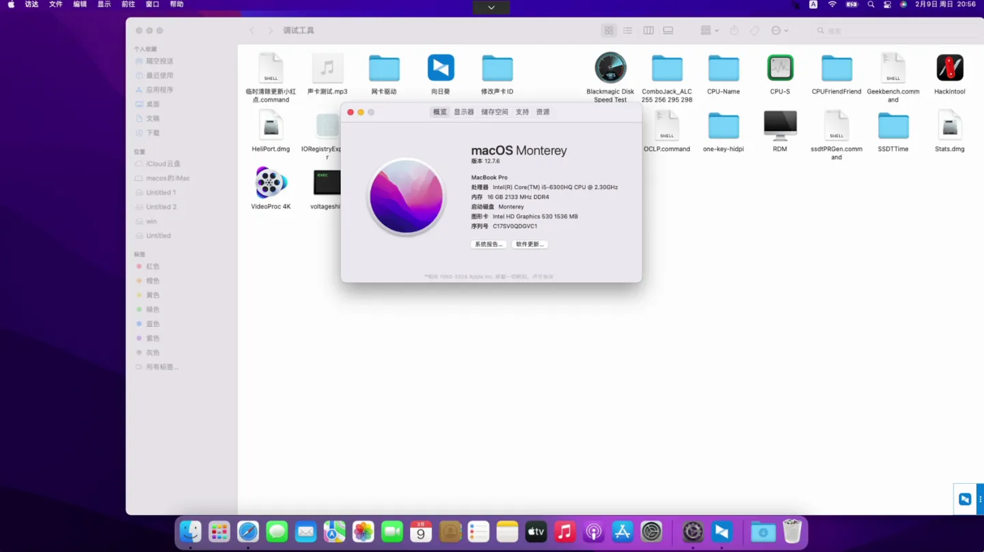Click the 软件更新 button
The width and height of the screenshot is (984, 552).
point(530,244)
